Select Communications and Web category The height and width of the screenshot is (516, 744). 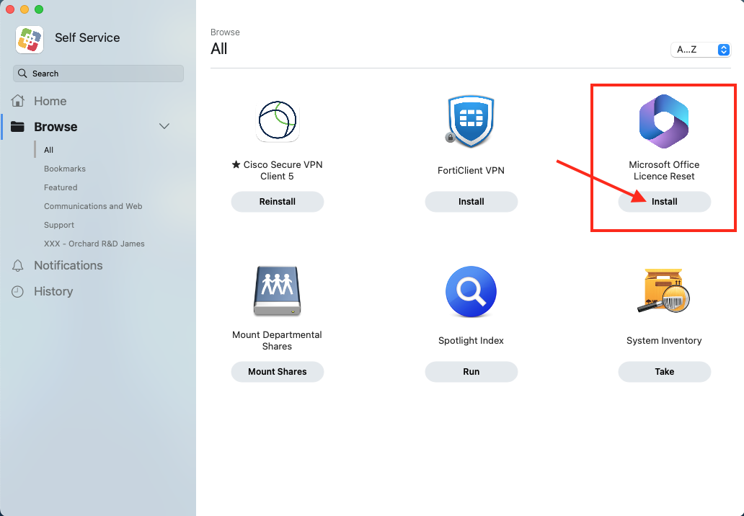(x=93, y=206)
